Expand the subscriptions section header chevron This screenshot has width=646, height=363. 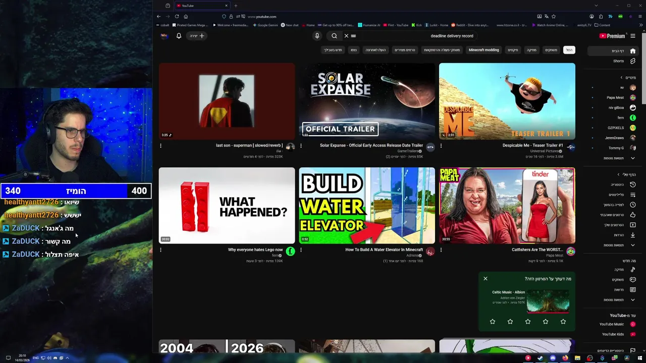pos(622,78)
